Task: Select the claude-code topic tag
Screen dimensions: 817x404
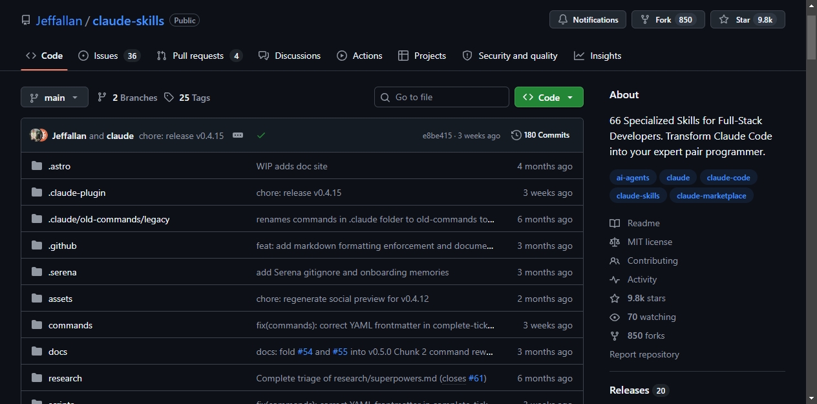Action: point(728,178)
